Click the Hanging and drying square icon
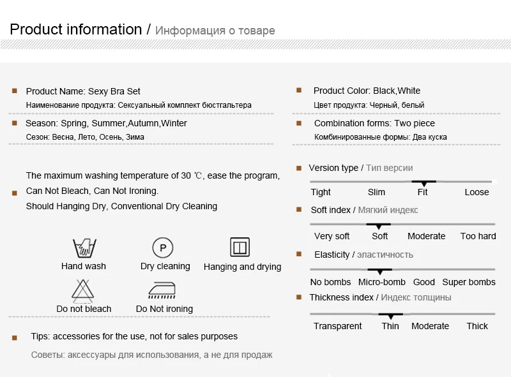Screen dimensions: 511x377 pos(240,248)
